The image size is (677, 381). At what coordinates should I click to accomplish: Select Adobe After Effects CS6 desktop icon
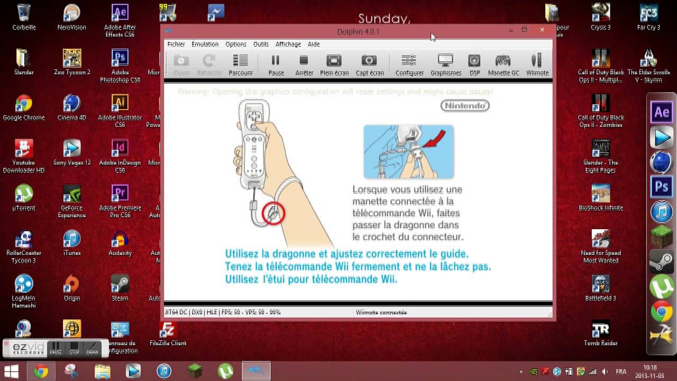click(120, 20)
